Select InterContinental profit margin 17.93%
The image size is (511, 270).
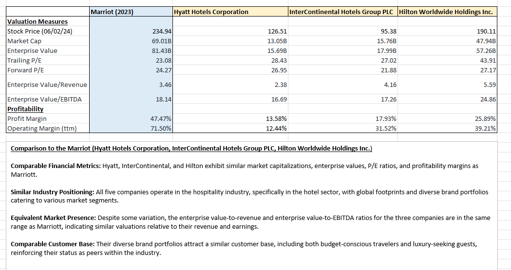(343, 119)
